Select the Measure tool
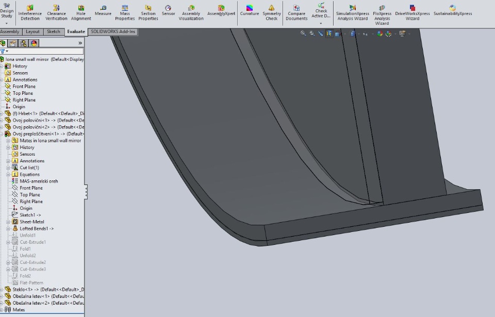The height and width of the screenshot is (317, 495). [103, 10]
